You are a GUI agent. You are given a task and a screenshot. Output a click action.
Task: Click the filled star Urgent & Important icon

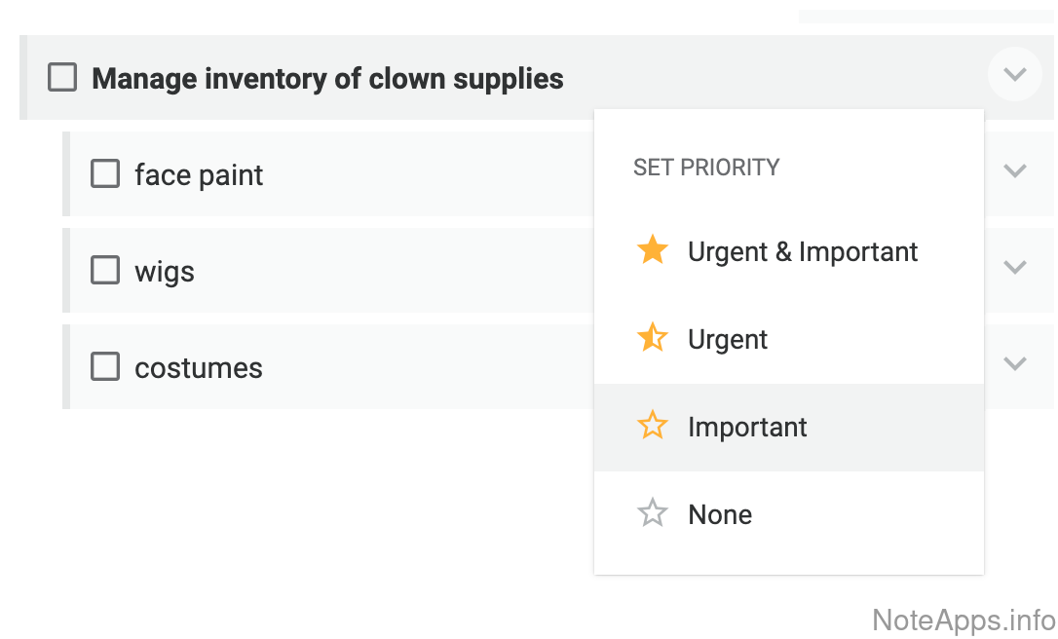coord(652,251)
